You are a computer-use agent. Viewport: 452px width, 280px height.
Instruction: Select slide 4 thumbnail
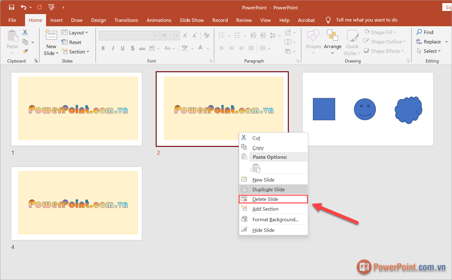coord(77,203)
